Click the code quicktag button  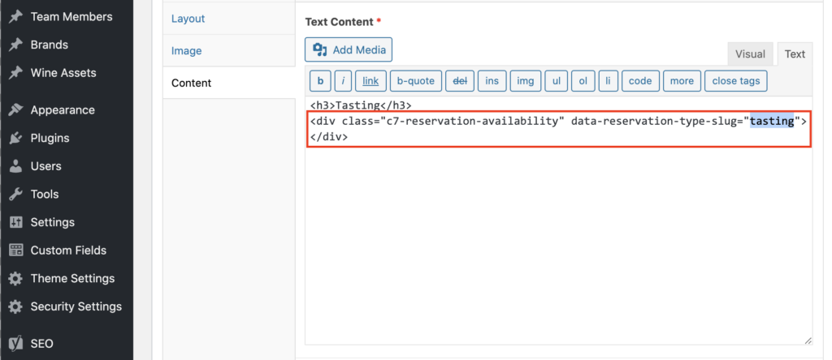640,81
